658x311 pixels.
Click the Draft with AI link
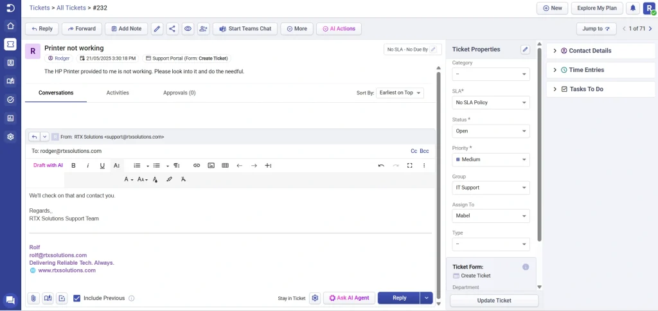click(x=48, y=165)
